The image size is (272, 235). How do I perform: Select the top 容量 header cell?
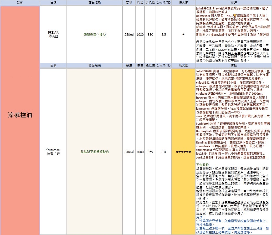coord(129,2)
